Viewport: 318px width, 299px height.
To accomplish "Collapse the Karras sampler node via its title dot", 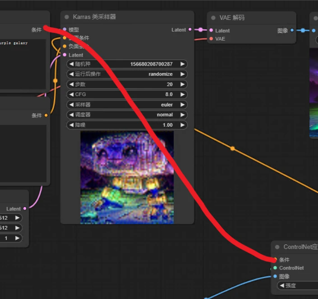I will click(x=67, y=17).
